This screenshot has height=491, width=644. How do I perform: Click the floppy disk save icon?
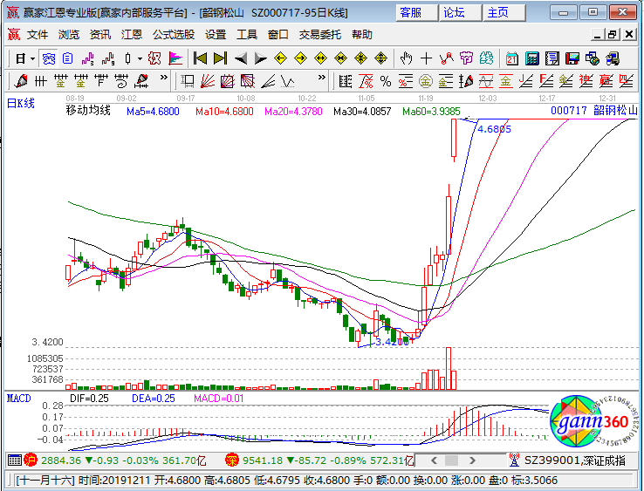[x=572, y=58]
